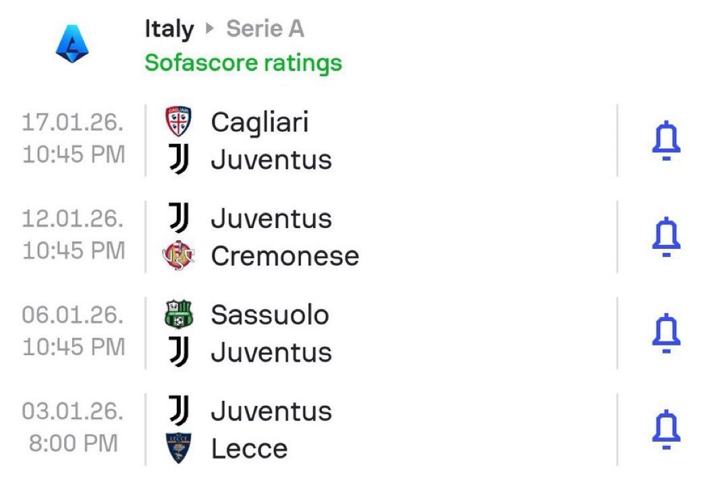Toggle notification bell for Cagliari vs Juventus
This screenshot has height=477, width=722.
(666, 140)
